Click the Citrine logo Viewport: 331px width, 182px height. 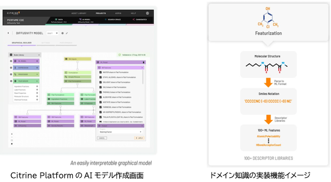coord(13,13)
